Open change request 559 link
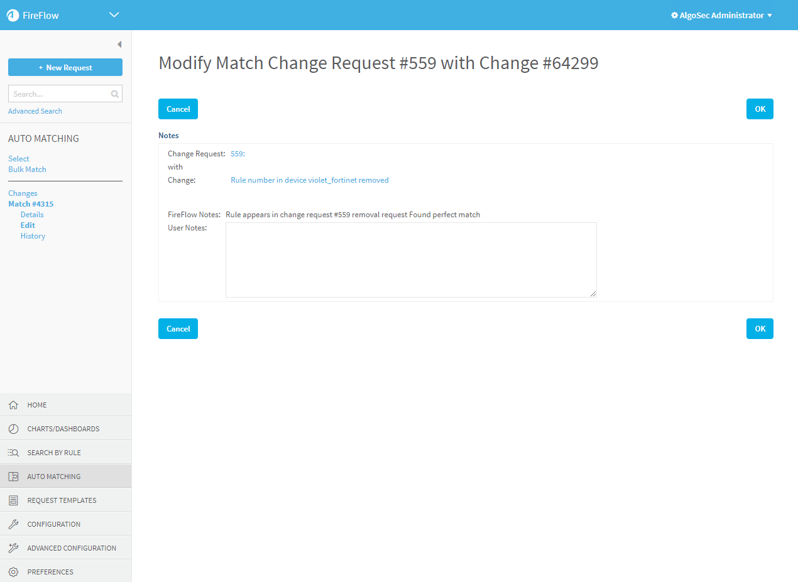Screen dimensions: 798x582 (238, 154)
